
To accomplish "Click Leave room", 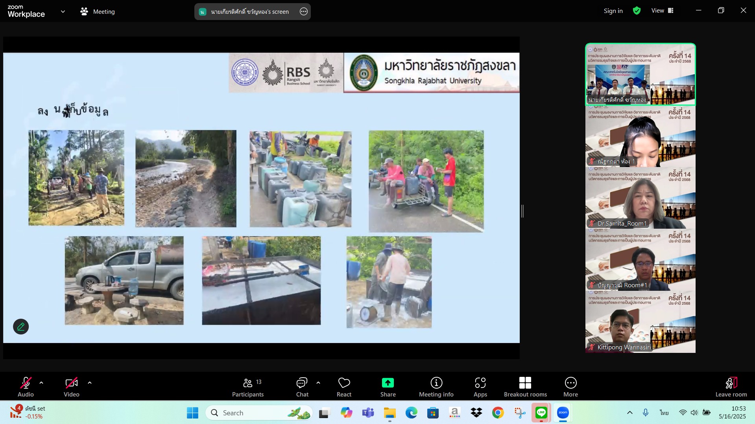I will click(x=731, y=387).
